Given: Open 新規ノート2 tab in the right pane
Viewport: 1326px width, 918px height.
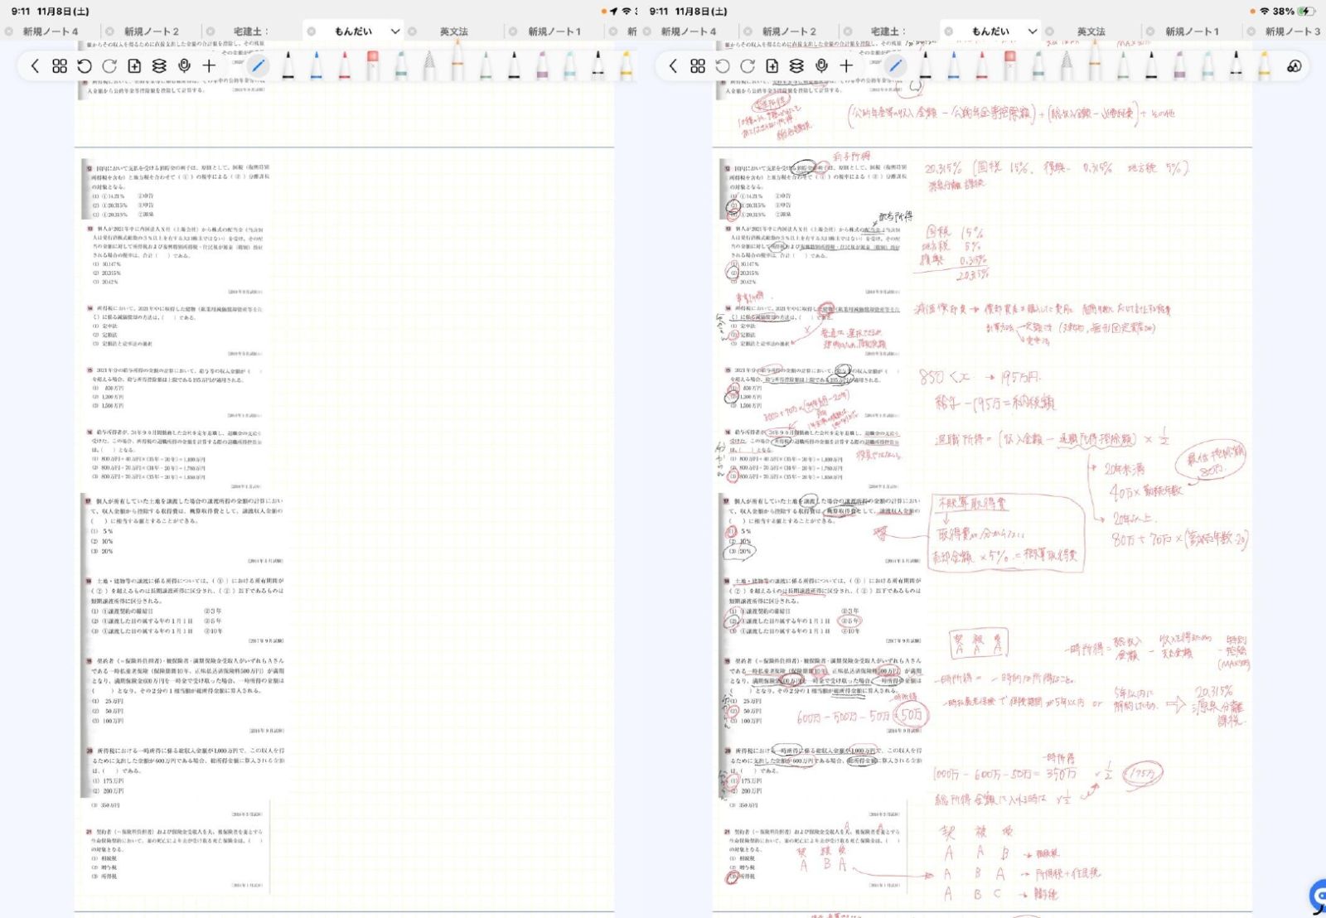Looking at the screenshot, I should (789, 31).
